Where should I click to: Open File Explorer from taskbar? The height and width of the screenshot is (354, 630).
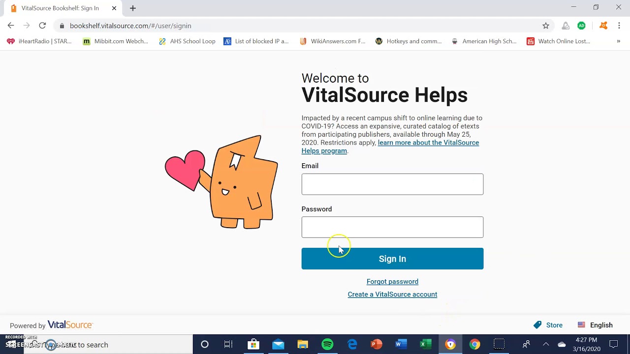pos(303,345)
